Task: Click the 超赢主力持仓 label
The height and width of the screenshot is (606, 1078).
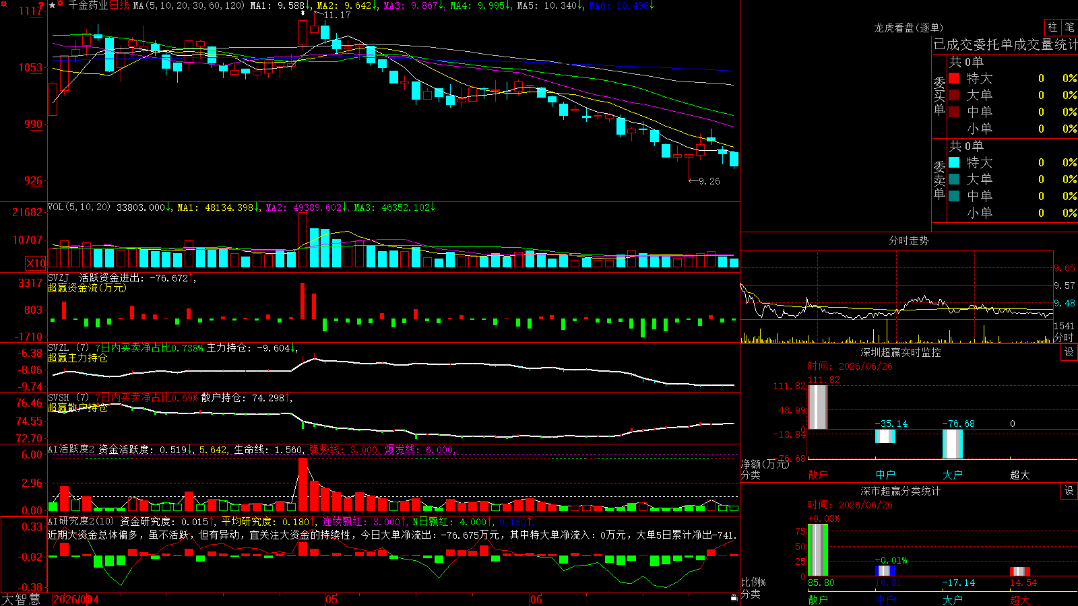Action: click(77, 358)
